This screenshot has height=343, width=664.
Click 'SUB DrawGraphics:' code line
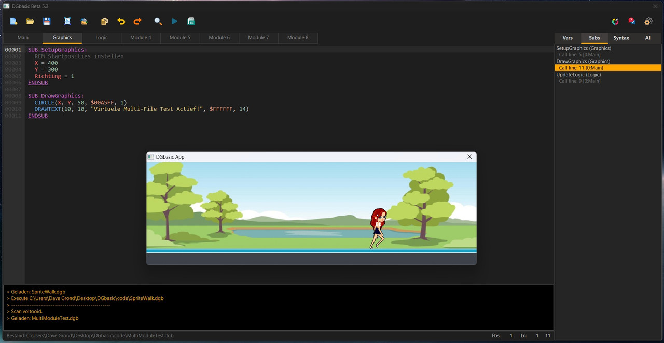click(x=56, y=96)
